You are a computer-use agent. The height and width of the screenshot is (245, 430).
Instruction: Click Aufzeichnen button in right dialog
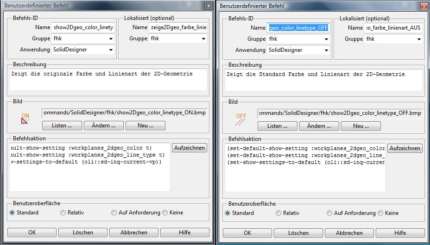click(405, 148)
